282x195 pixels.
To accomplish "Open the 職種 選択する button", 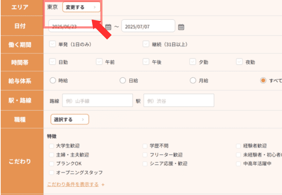I will (x=70, y=119).
